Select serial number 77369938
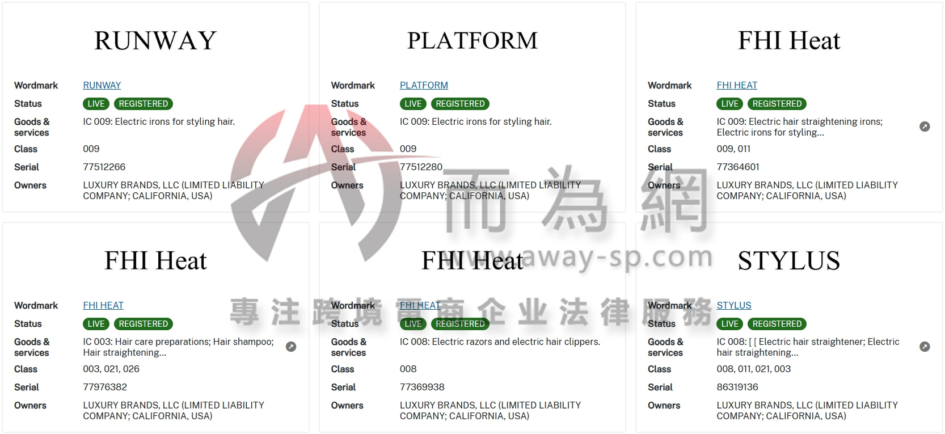This screenshot has width=945, height=434. pos(422,387)
